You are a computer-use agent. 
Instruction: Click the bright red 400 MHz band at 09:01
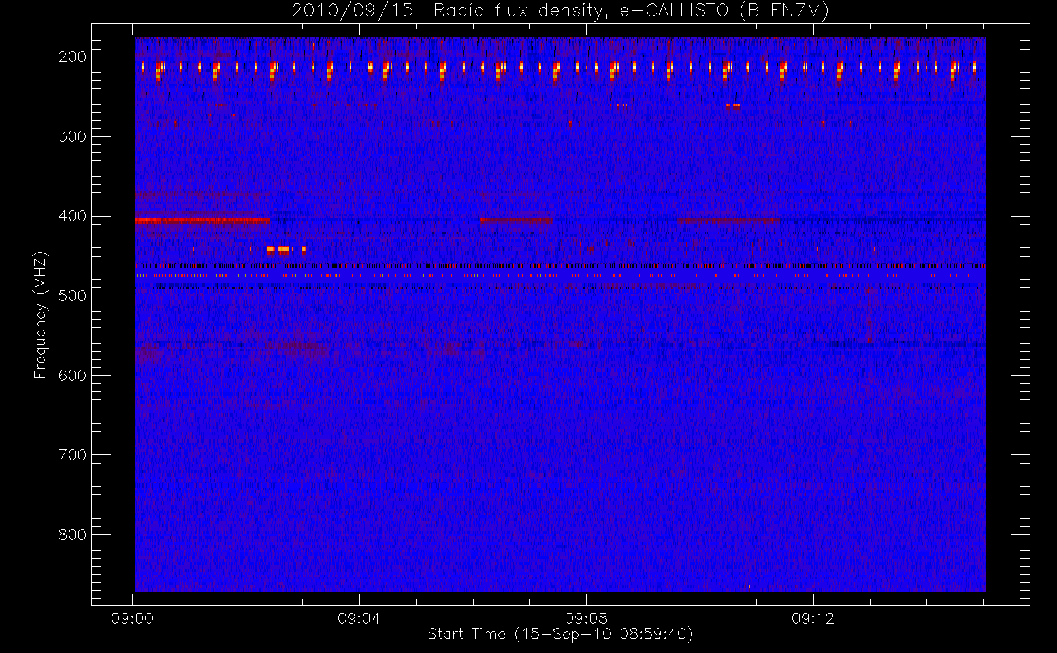(203, 221)
